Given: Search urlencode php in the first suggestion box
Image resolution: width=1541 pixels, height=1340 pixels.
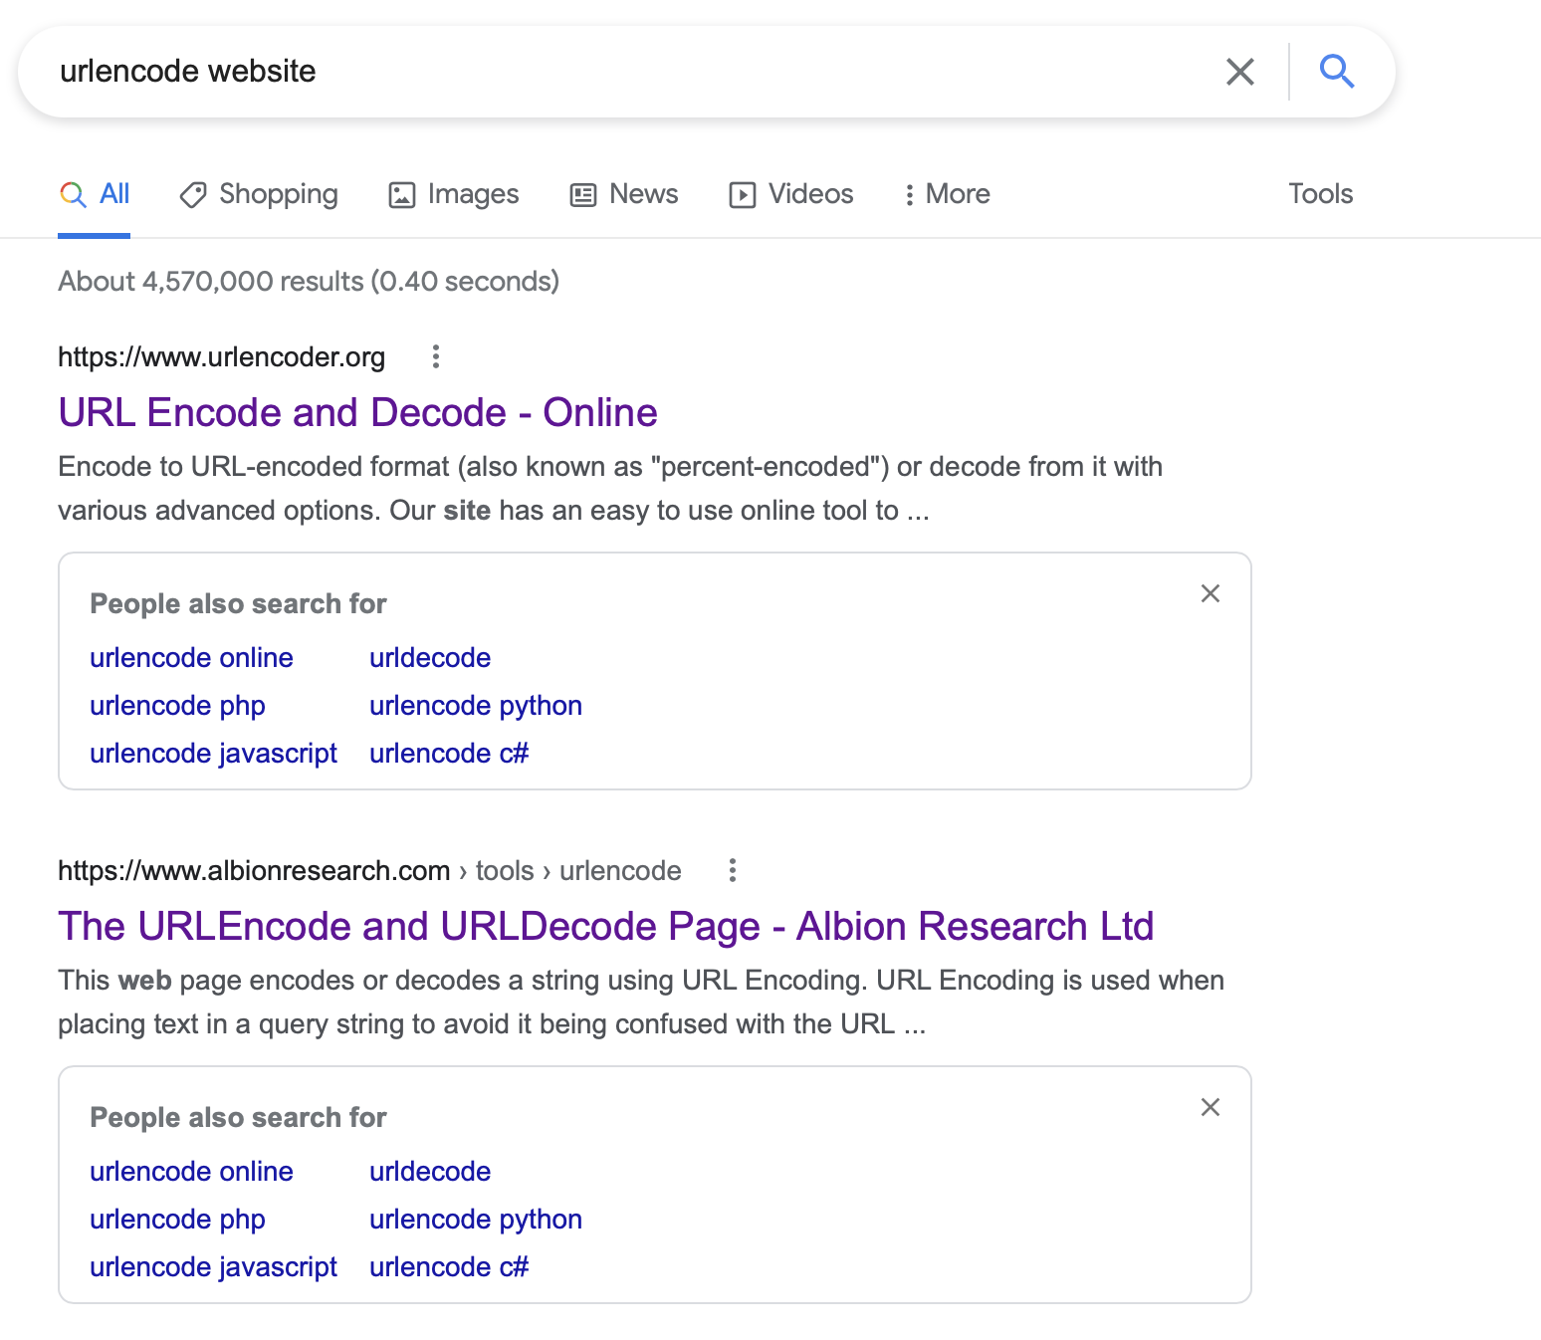Looking at the screenshot, I should (x=177, y=705).
